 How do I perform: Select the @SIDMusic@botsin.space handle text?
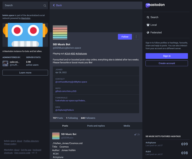[67, 48]
